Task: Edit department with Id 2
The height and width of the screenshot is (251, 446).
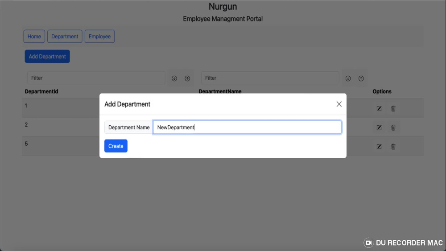Action: (x=379, y=128)
